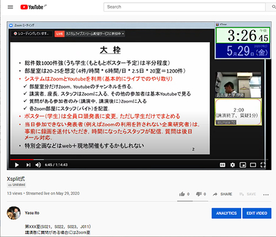Toggle closed captions (CC)

tap(222, 165)
